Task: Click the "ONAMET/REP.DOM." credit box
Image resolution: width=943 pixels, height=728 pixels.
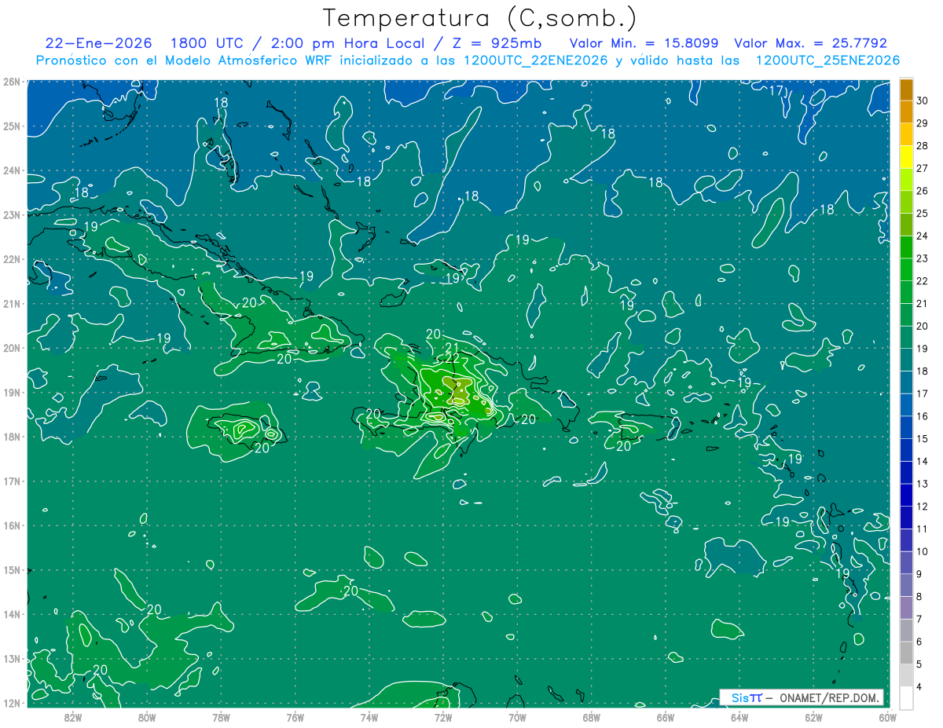Action: click(802, 697)
